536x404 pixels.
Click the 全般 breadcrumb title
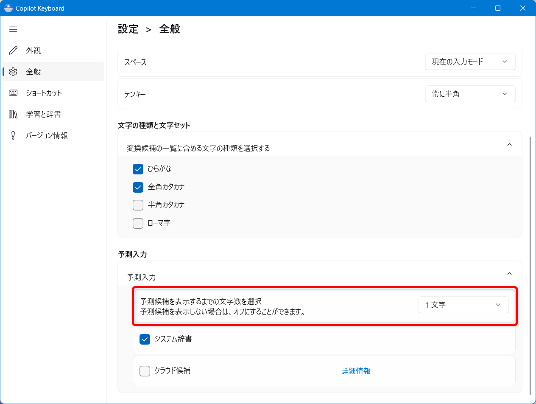point(170,29)
